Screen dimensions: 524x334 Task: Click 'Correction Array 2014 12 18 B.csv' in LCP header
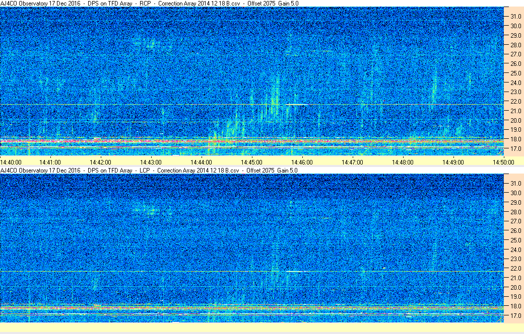point(198,171)
